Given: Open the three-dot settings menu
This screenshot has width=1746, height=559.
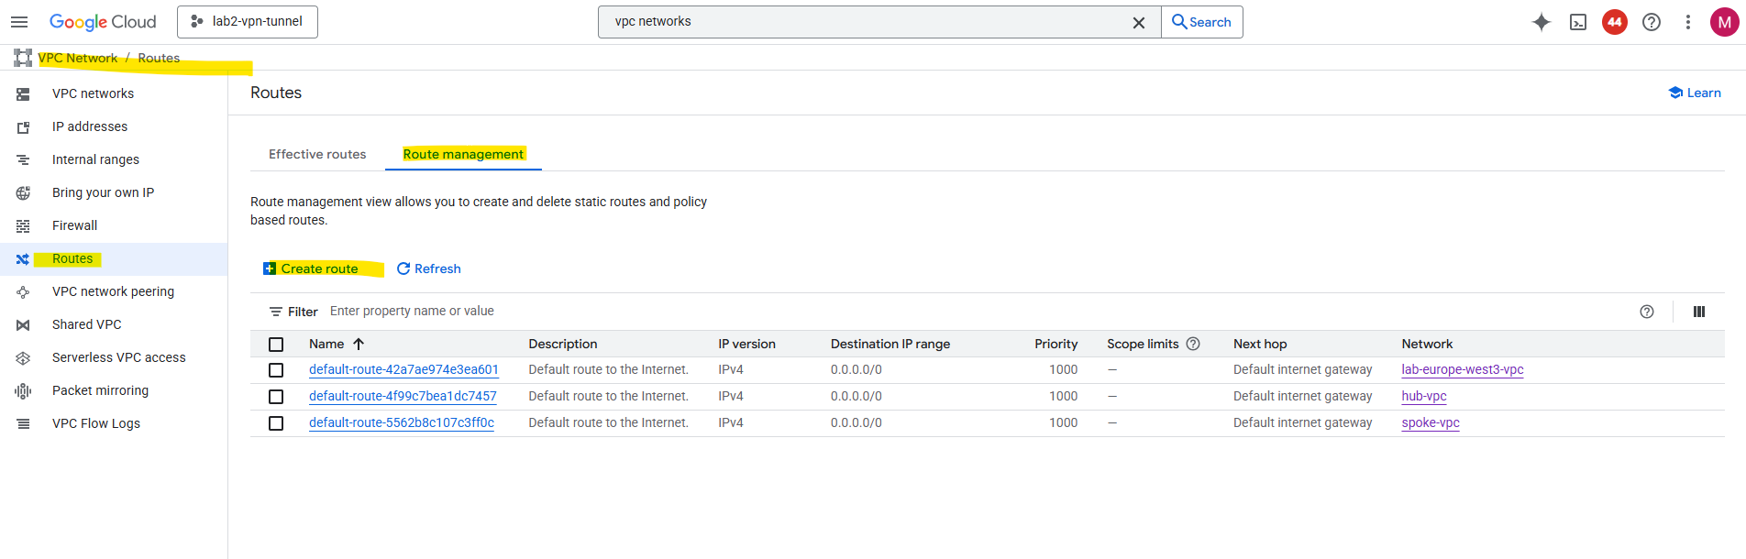Looking at the screenshot, I should (1688, 22).
